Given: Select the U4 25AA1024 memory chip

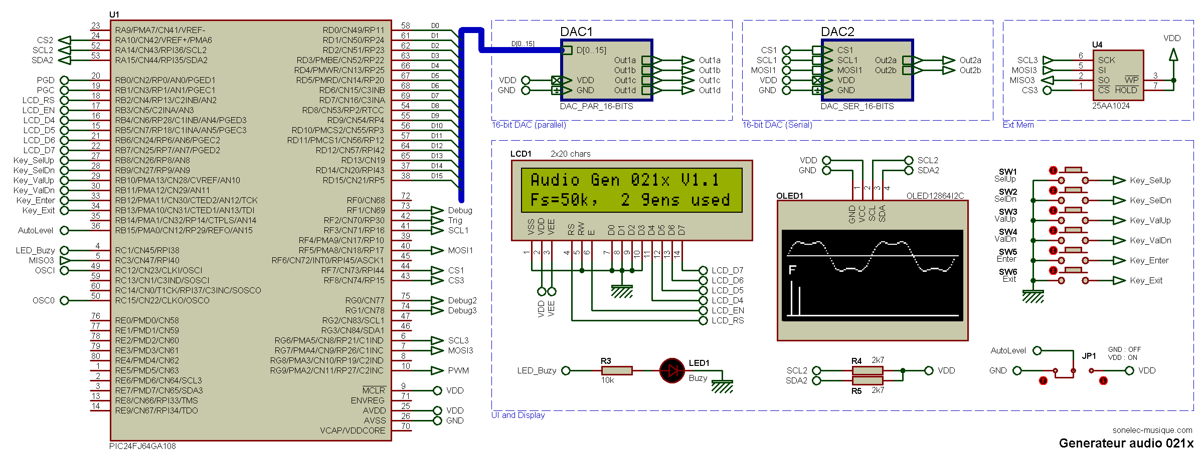Looking at the screenshot, I should tap(1118, 75).
